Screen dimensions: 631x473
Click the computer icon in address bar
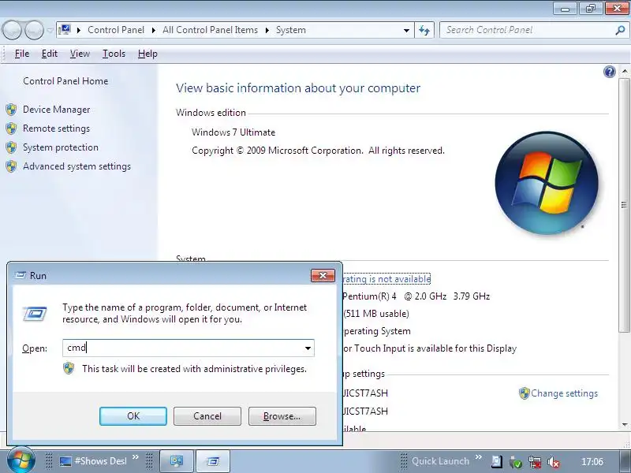pos(65,30)
